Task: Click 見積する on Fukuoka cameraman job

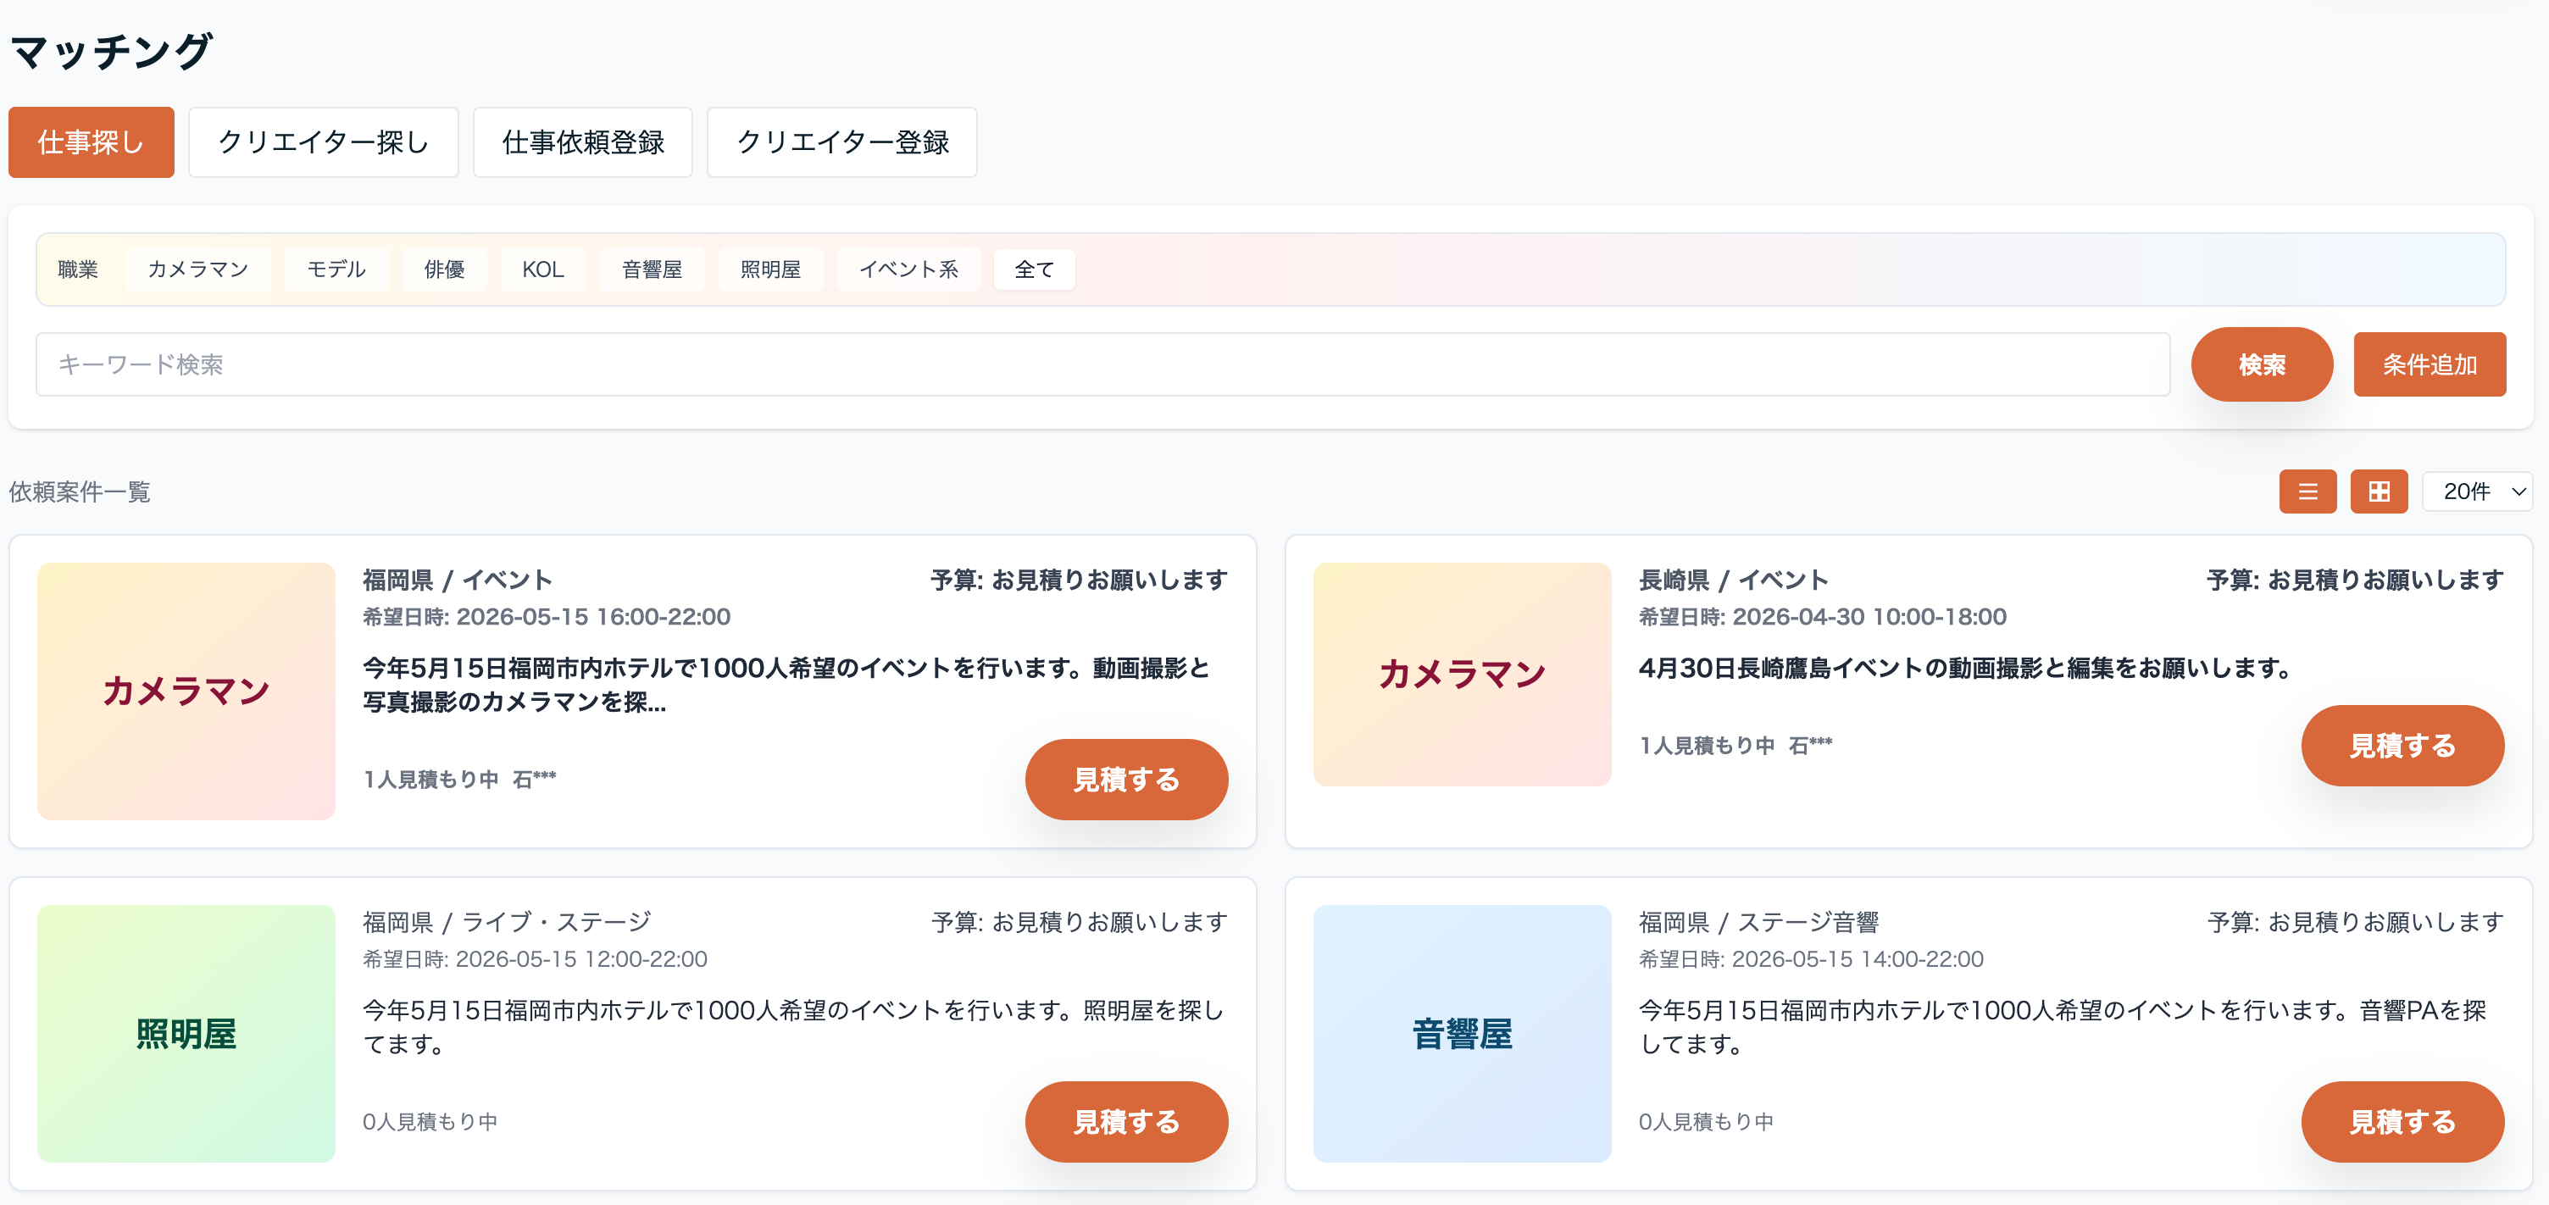Action: point(1125,779)
